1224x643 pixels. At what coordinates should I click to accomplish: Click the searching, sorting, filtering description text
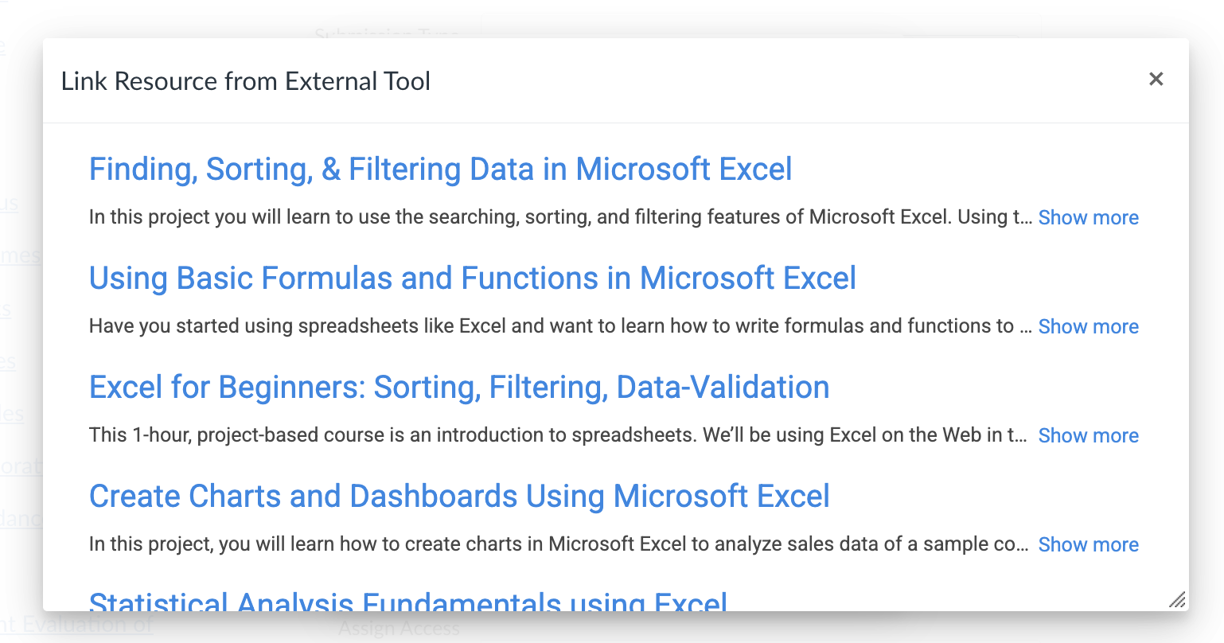(x=557, y=217)
